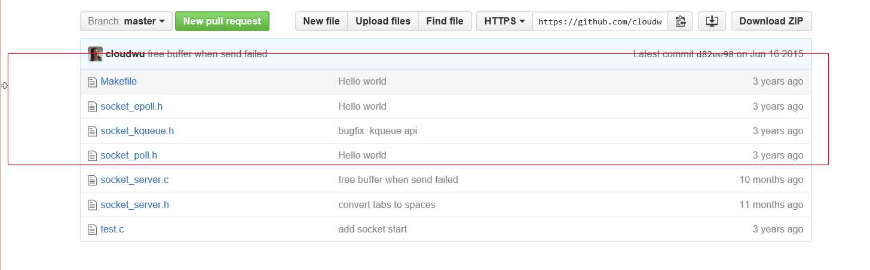The height and width of the screenshot is (270, 870).
Task: Open the Branch: master dropdown
Action: tap(126, 21)
